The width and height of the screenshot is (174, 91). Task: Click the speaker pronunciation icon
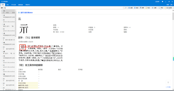(153, 8)
